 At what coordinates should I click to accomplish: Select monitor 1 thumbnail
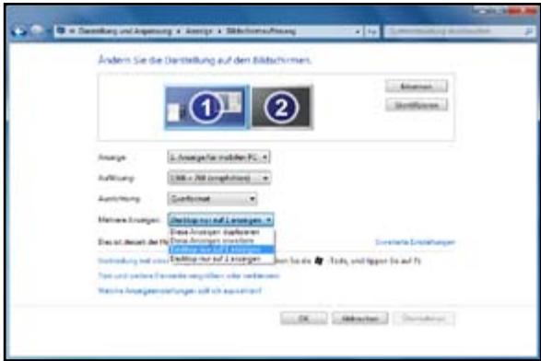tap(206, 107)
